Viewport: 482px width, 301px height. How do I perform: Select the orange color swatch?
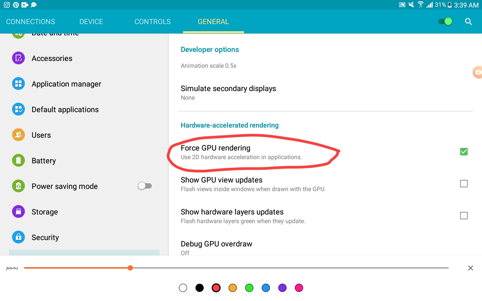[x=233, y=288]
